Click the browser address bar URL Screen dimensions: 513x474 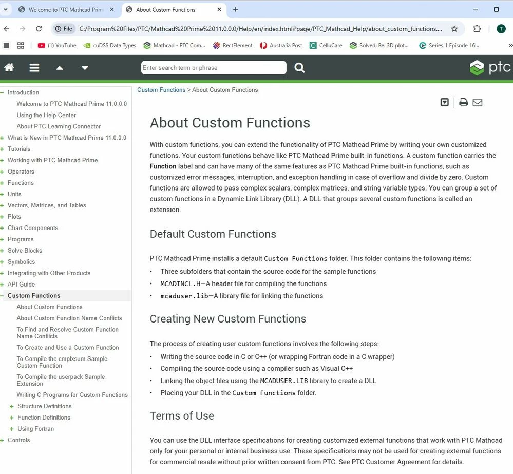[x=260, y=29]
